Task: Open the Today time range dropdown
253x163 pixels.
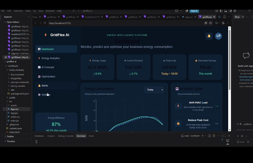Action: [154, 90]
